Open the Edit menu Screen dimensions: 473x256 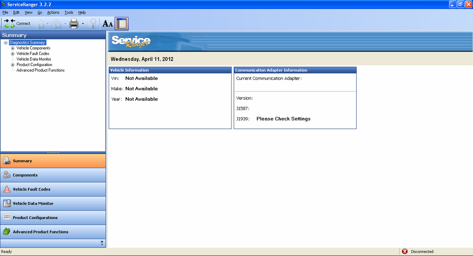point(16,13)
